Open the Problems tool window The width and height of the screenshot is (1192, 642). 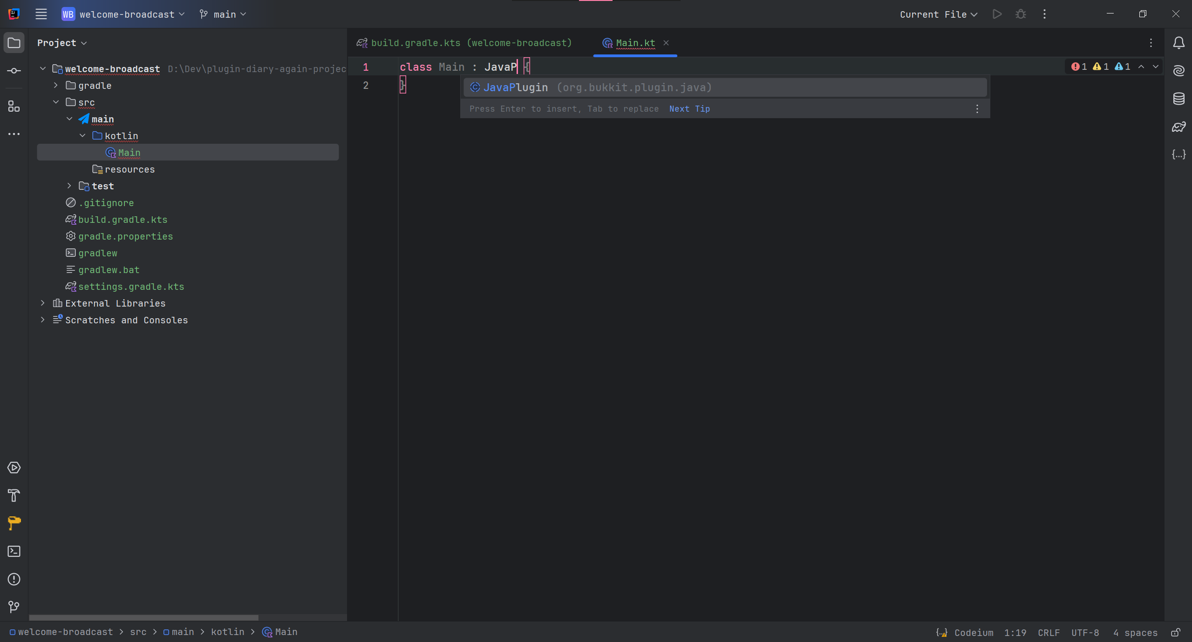(x=14, y=579)
